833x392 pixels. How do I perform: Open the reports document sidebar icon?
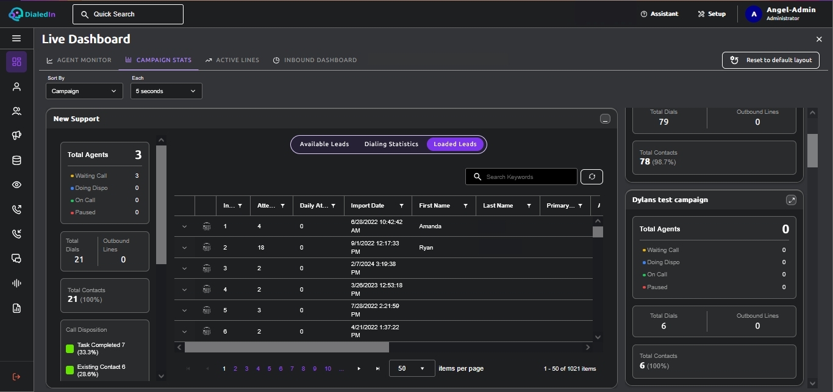16,308
